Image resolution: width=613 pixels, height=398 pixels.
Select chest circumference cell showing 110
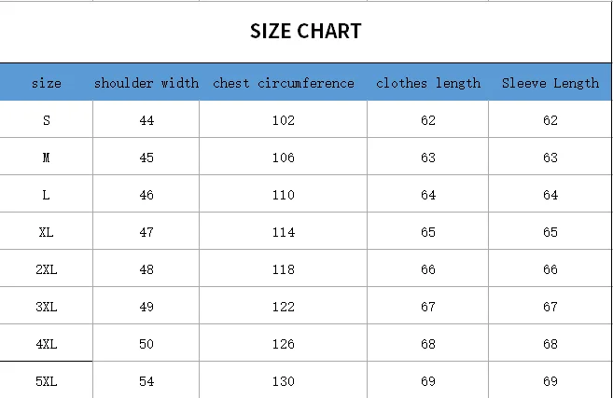pos(284,195)
